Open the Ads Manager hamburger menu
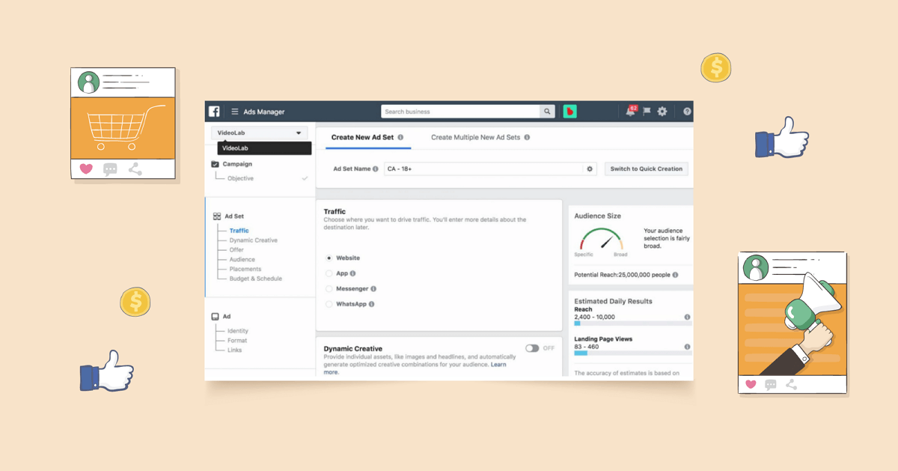The height and width of the screenshot is (471, 898). point(234,112)
